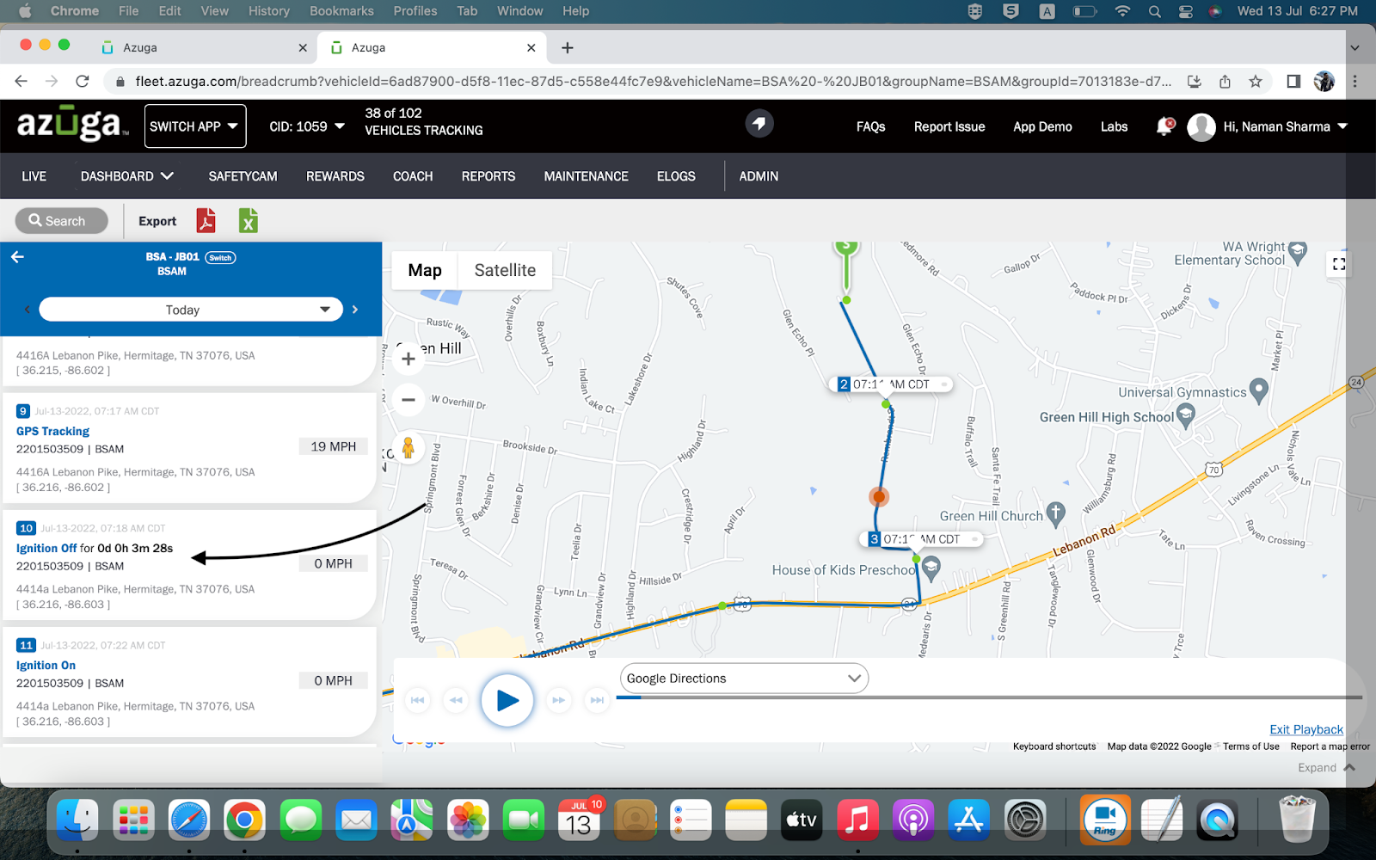Screen dimensions: 1376x860
Task: Open the CID: 1059 dropdown
Action: (x=307, y=126)
